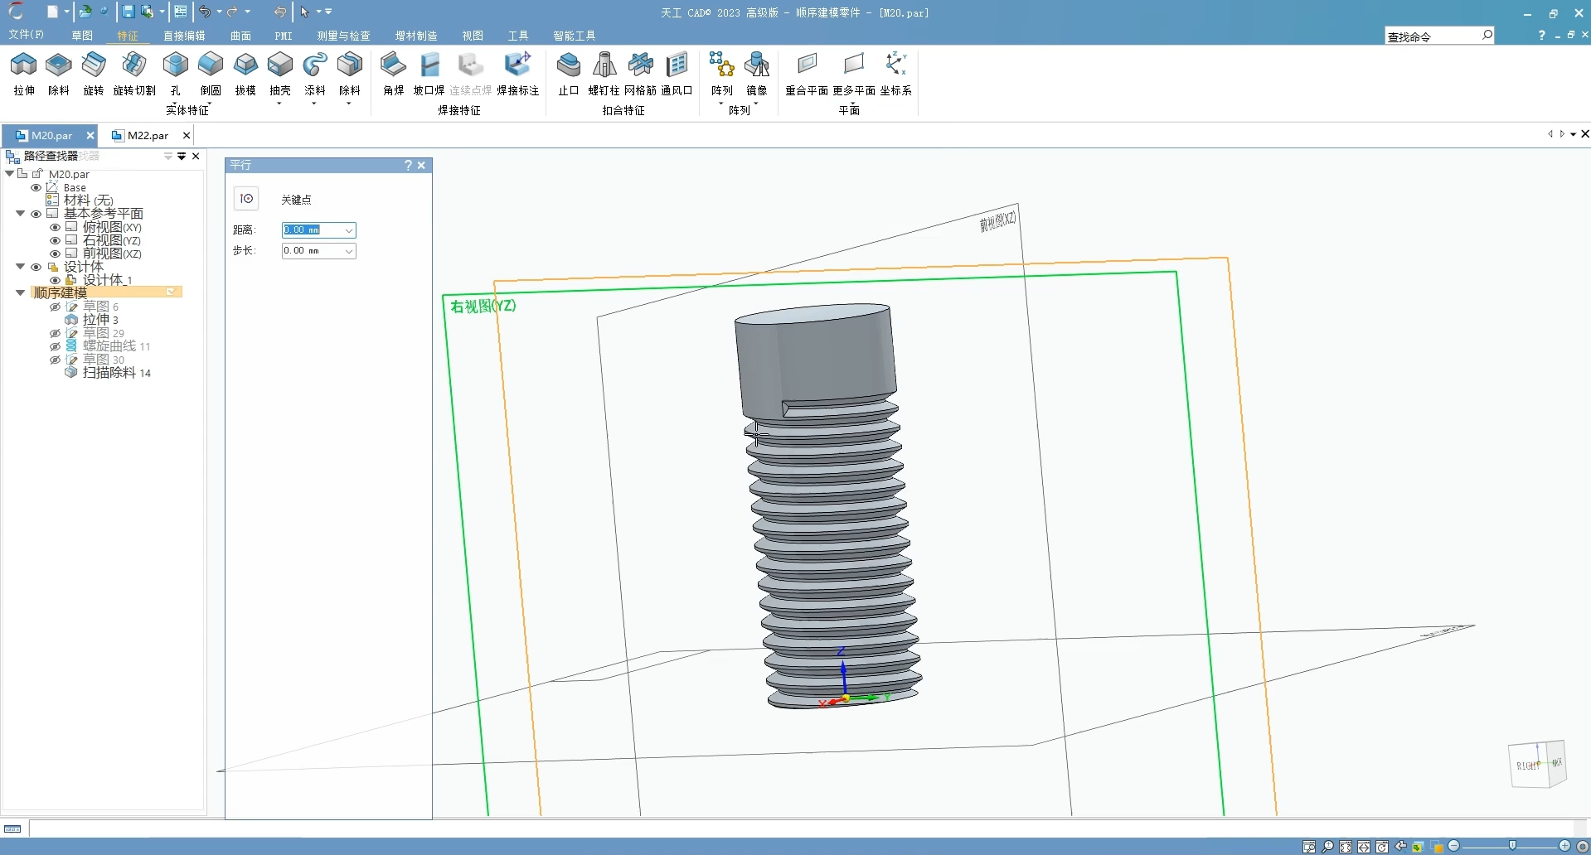The image size is (1591, 855).
Task: Toggle visibility of 设计体_1
Action: pyautogui.click(x=55, y=280)
